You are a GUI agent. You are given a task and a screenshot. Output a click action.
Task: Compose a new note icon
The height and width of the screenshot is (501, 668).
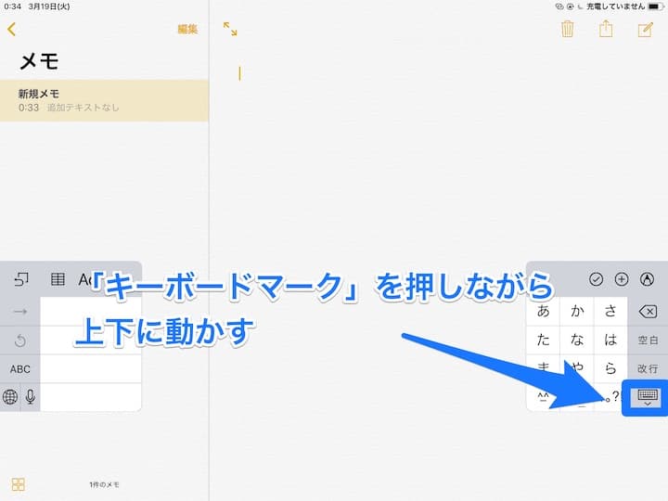point(645,30)
